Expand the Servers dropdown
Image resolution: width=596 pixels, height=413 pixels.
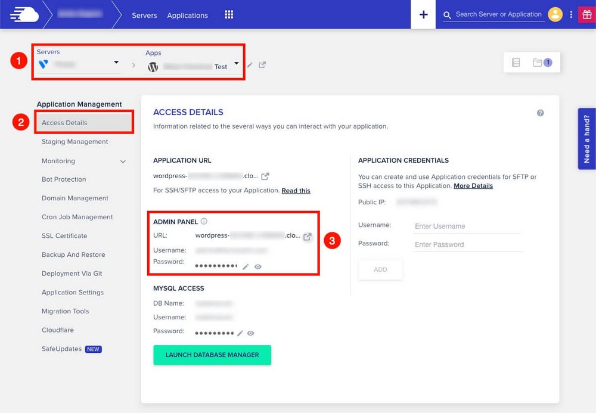pyautogui.click(x=116, y=63)
